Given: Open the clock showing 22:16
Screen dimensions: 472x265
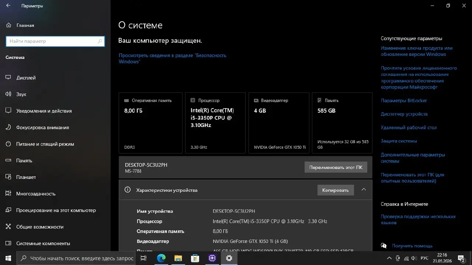Looking at the screenshot, I should (442, 258).
